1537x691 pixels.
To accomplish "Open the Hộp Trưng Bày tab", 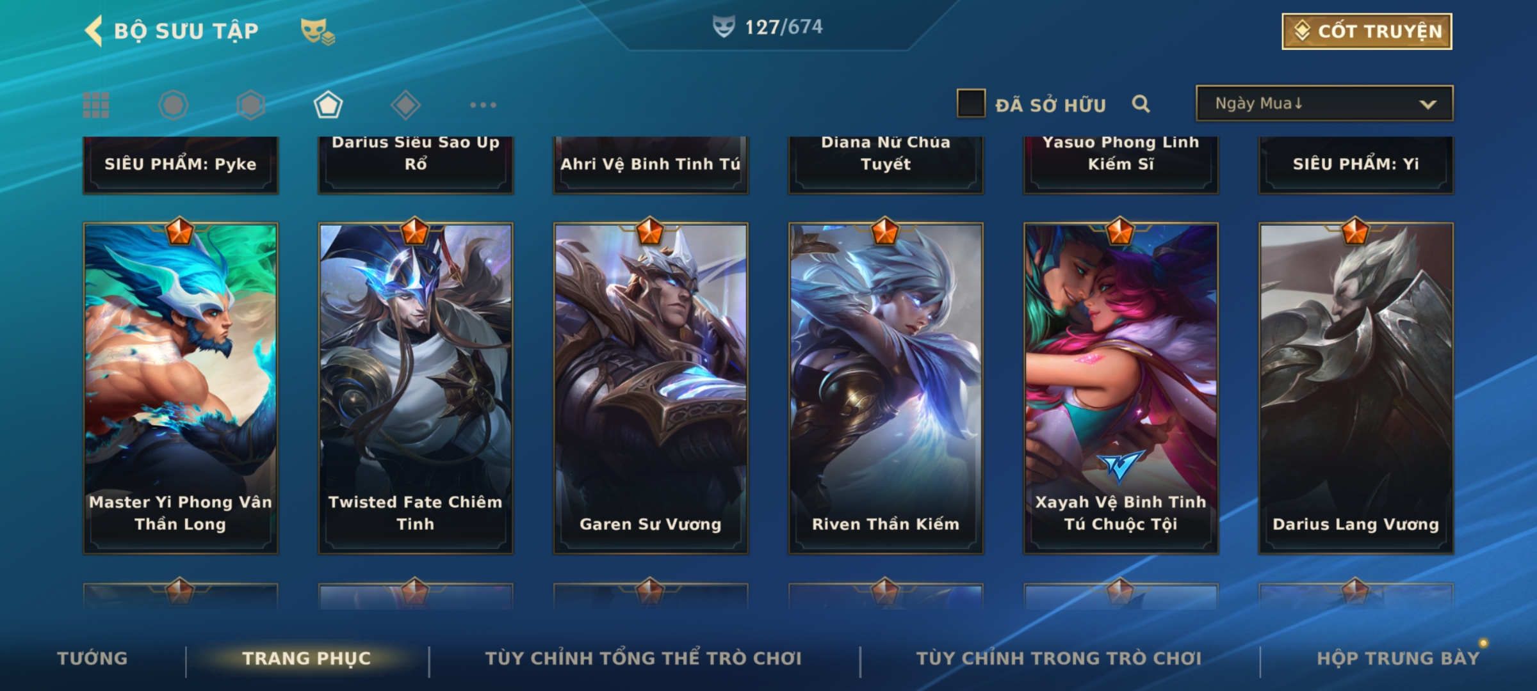I will click(x=1398, y=658).
